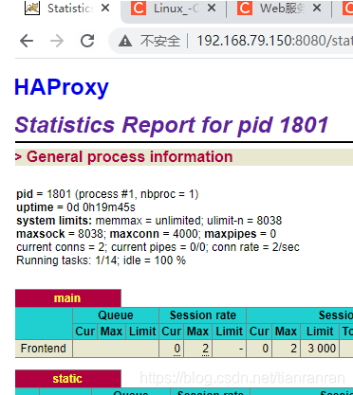The height and width of the screenshot is (395, 353).
Task: Go forward with the browser forward arrow
Action: 57,41
